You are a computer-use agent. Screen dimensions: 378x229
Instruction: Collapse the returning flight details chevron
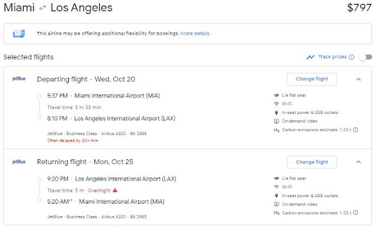[359, 162]
